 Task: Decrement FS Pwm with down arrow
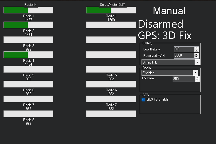click(x=197, y=80)
